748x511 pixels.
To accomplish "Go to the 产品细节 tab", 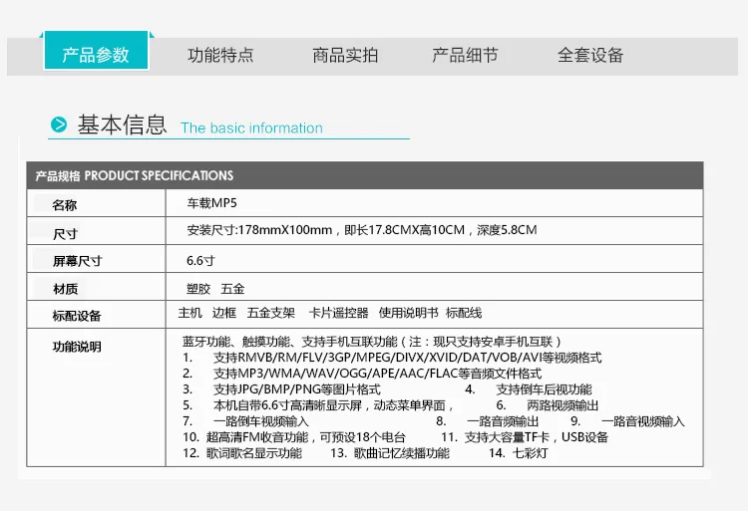I will coord(465,55).
